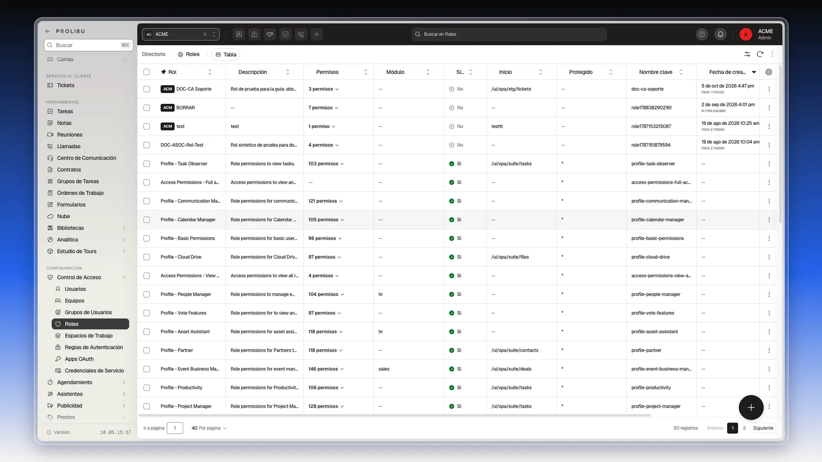Click the horizontal table scrollbar

394,415
